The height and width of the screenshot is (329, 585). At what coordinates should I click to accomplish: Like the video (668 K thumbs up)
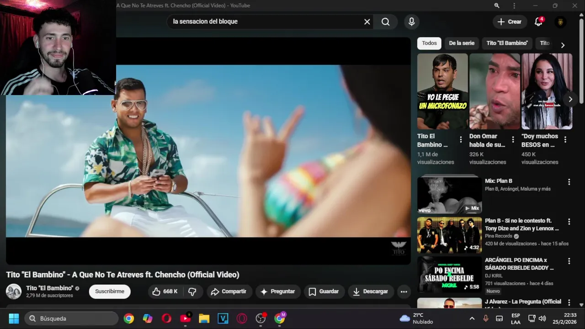pyautogui.click(x=165, y=292)
